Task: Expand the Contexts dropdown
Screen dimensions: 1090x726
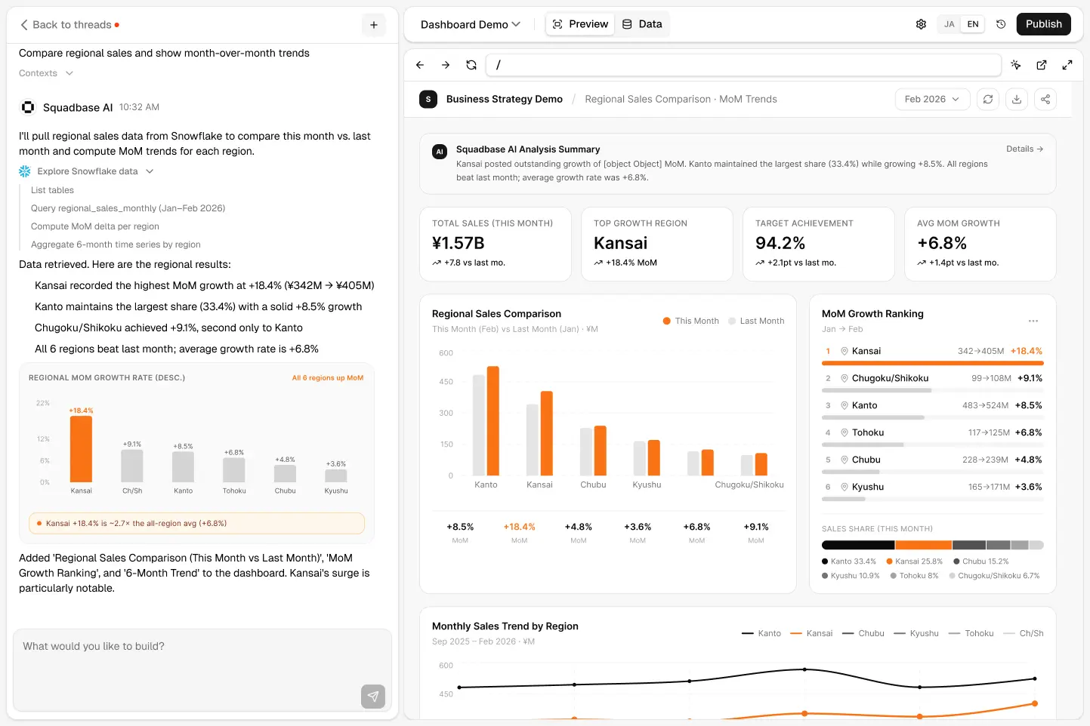Action: pos(46,73)
